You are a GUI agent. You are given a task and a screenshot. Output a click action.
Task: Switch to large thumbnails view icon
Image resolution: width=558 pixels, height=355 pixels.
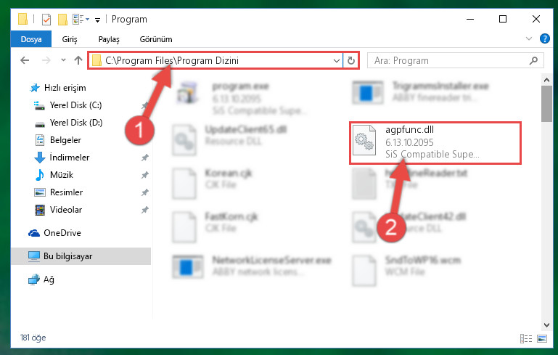(542, 338)
